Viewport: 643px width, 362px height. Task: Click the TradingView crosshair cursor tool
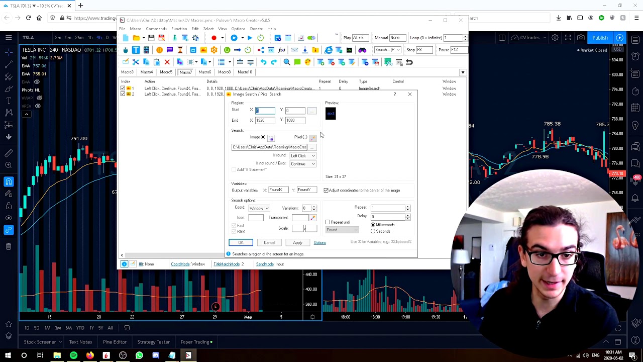pos(9,53)
